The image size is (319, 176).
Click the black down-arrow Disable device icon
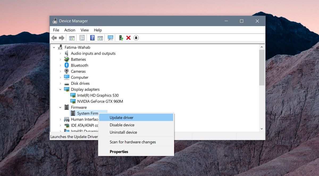[136, 38]
